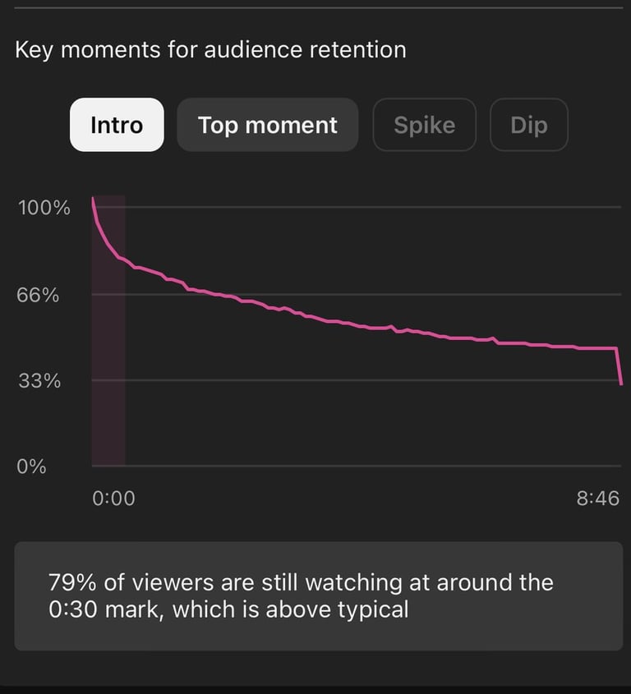This screenshot has width=631, height=694.
Task: Select the Dip chip
Action: [x=529, y=125]
